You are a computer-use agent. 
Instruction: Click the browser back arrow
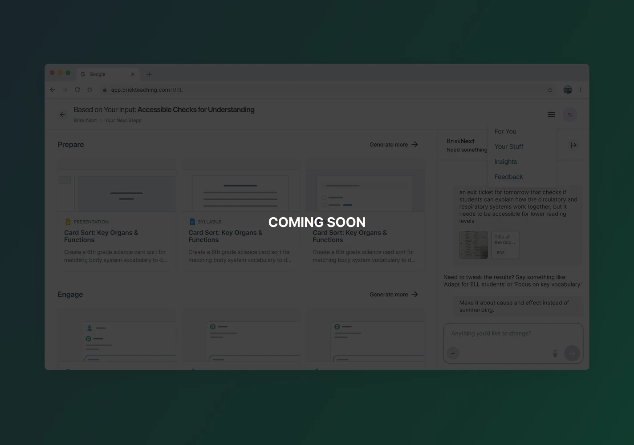click(x=53, y=90)
